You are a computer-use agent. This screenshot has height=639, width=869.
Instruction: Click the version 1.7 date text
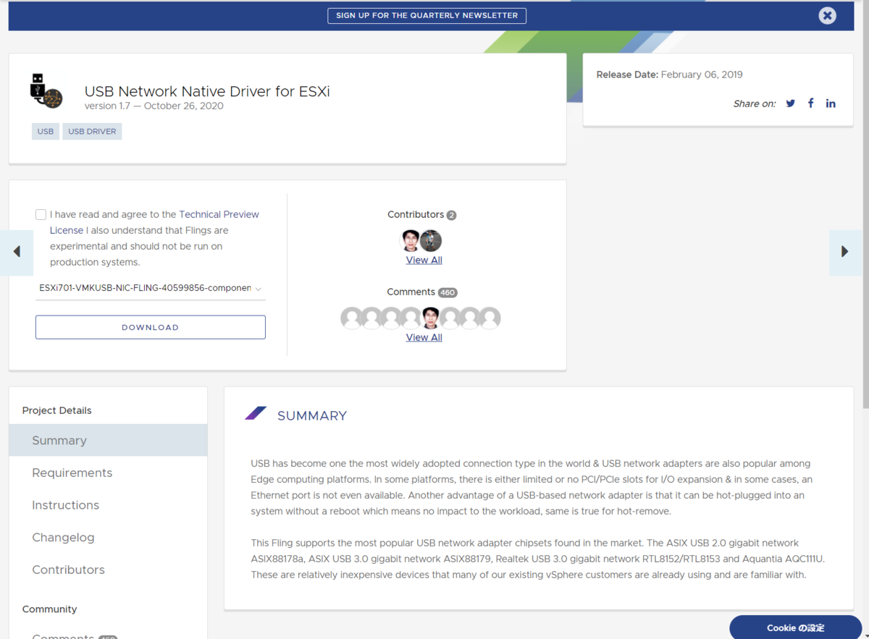pyautogui.click(x=154, y=106)
